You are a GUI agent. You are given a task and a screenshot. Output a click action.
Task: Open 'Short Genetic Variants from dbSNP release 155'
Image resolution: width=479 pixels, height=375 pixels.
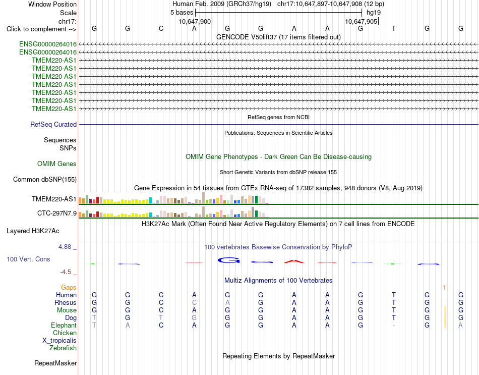click(x=278, y=172)
